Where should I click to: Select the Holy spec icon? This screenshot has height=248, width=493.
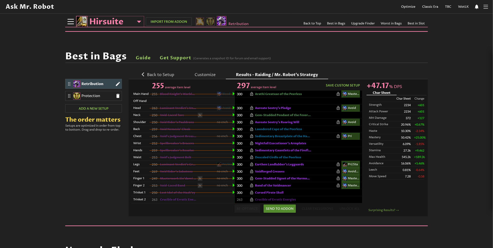(x=200, y=21)
